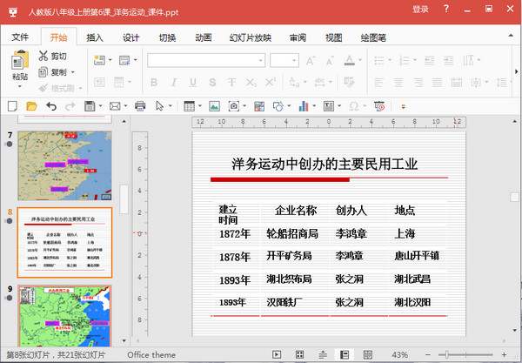The height and width of the screenshot is (363, 522).
Task: Click the 登录 (Login) button
Action: [420, 10]
